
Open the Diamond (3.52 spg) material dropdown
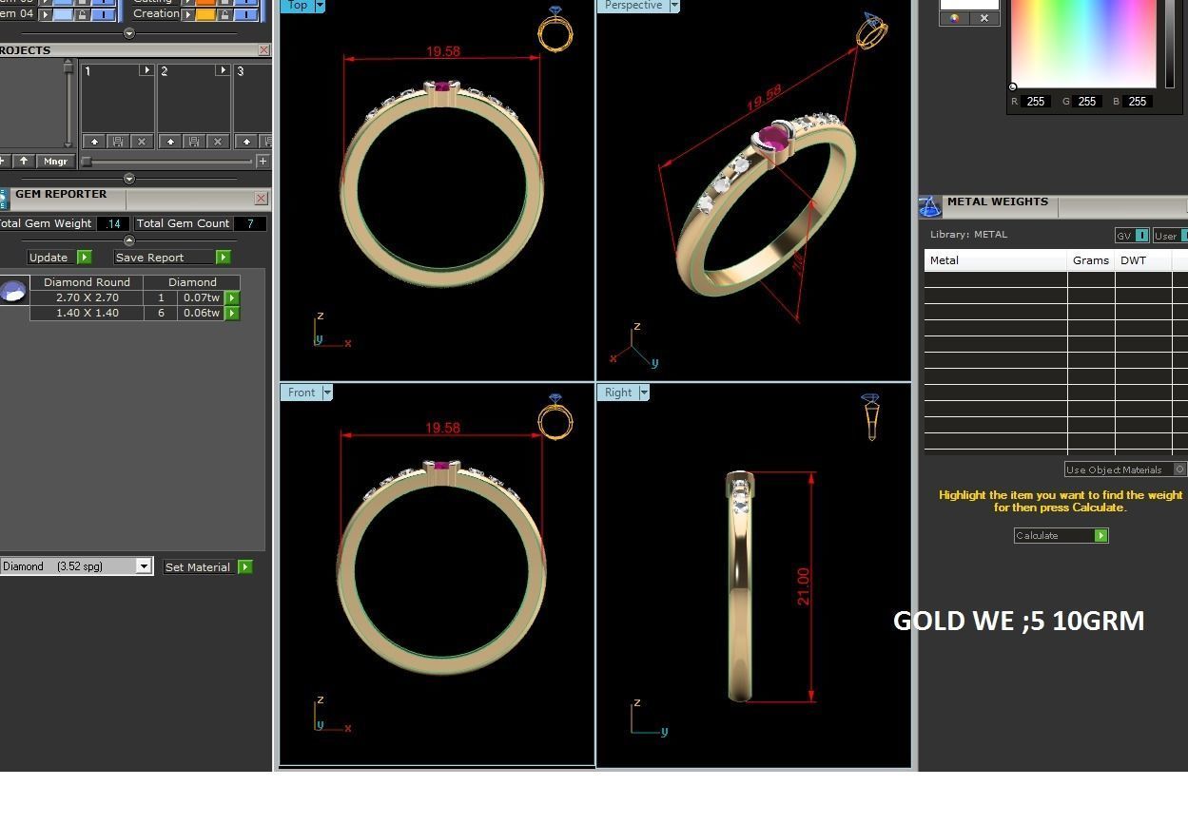(x=144, y=566)
